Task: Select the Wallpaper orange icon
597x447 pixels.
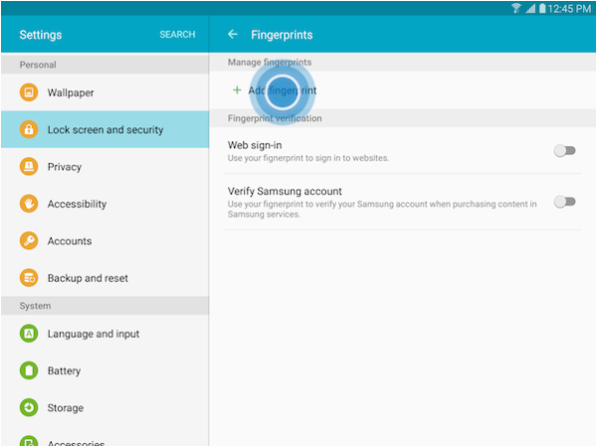Action: (29, 92)
